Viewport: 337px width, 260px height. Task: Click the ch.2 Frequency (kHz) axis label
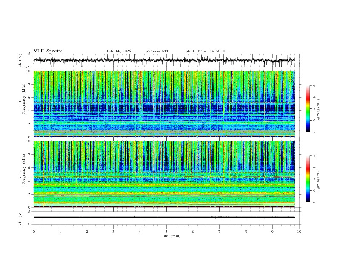(x=22, y=169)
